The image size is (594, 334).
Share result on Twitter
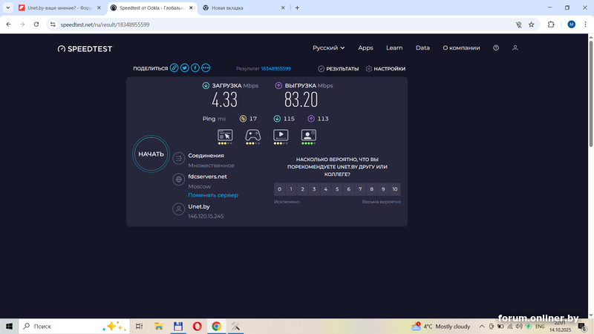click(184, 68)
